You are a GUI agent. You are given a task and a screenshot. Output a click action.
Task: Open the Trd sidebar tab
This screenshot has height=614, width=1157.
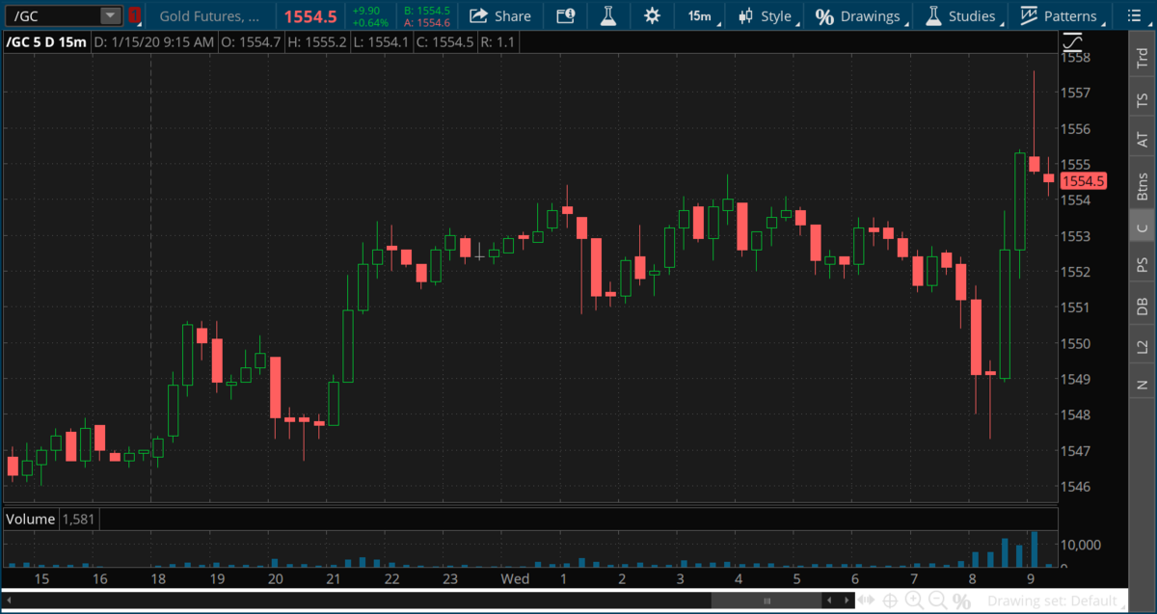(1143, 57)
